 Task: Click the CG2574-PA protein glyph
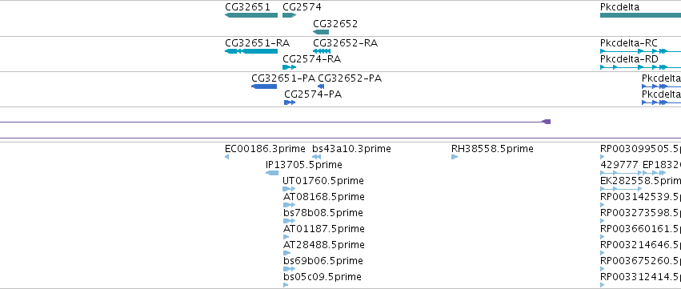tap(290, 102)
